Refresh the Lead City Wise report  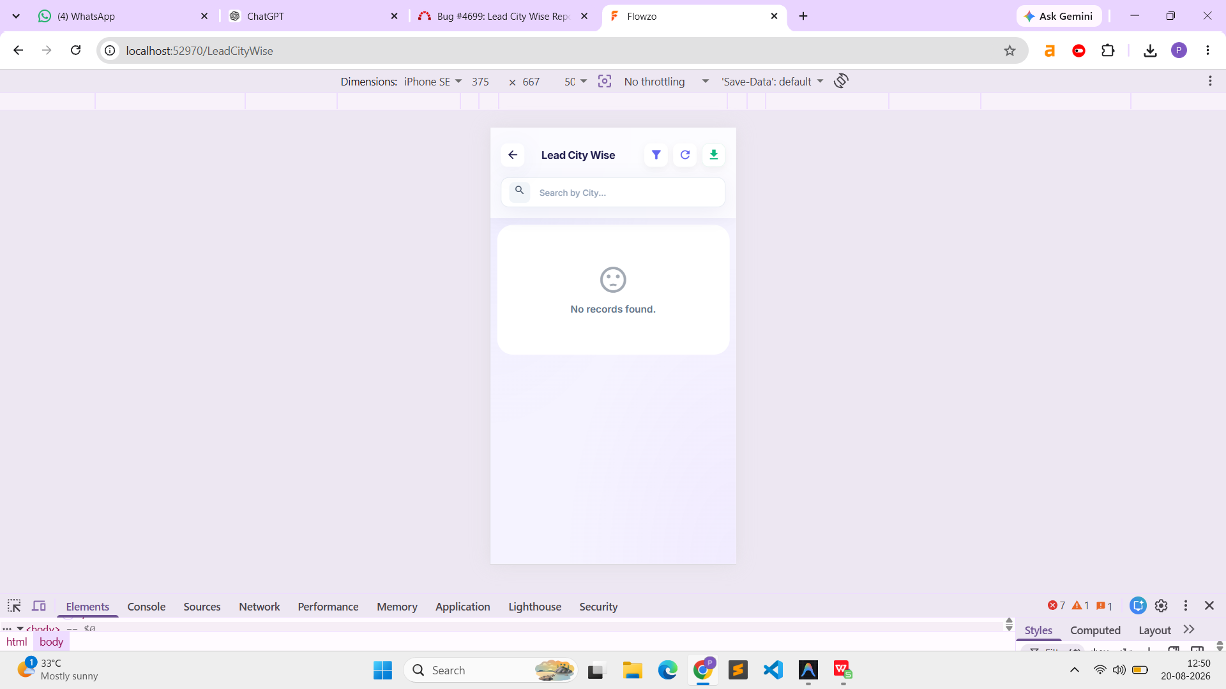[685, 155]
